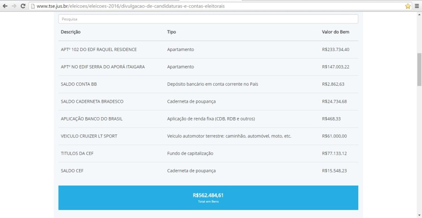Click the scrollbar up arrow
Screen dimensions: 422x218
coord(419,15)
